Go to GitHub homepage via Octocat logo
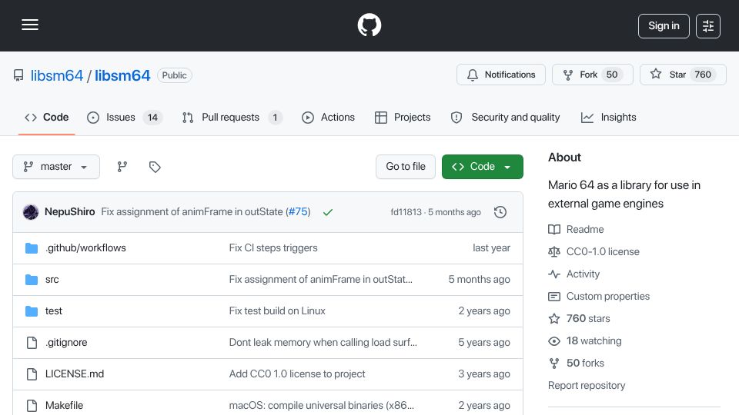The image size is (739, 415). pos(369,25)
